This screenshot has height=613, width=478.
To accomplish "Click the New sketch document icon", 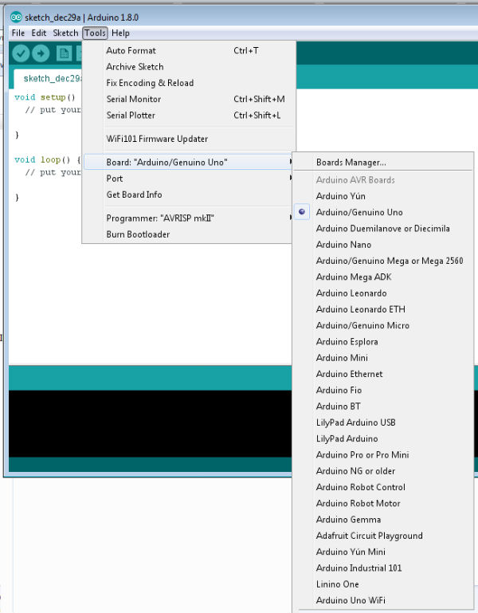I will pos(64,53).
